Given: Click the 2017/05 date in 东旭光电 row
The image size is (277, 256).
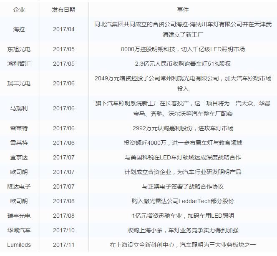Looking at the screenshot, I should pos(63,49).
